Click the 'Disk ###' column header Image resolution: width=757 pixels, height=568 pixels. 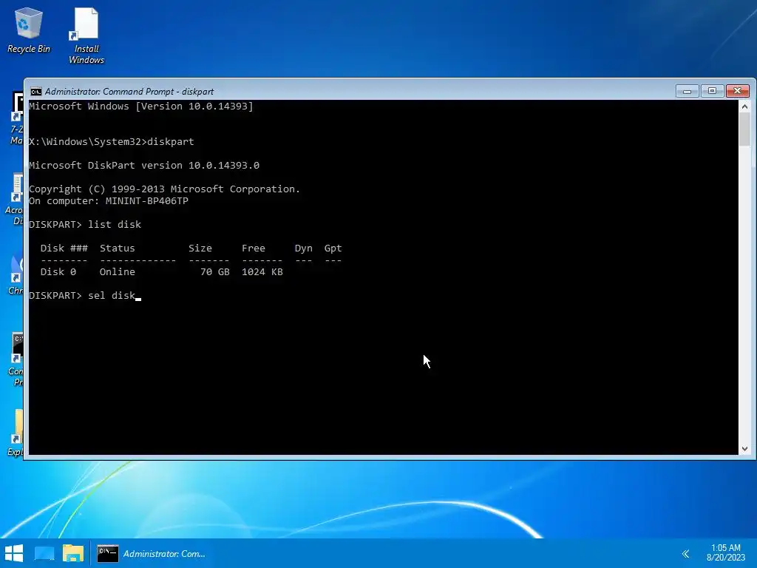[64, 248]
